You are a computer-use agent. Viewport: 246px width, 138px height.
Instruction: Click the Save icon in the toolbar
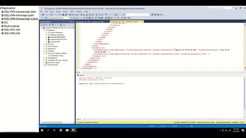click(63, 15)
